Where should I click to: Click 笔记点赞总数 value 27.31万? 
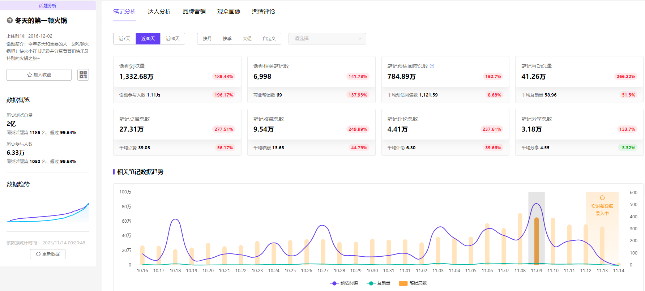(x=131, y=129)
